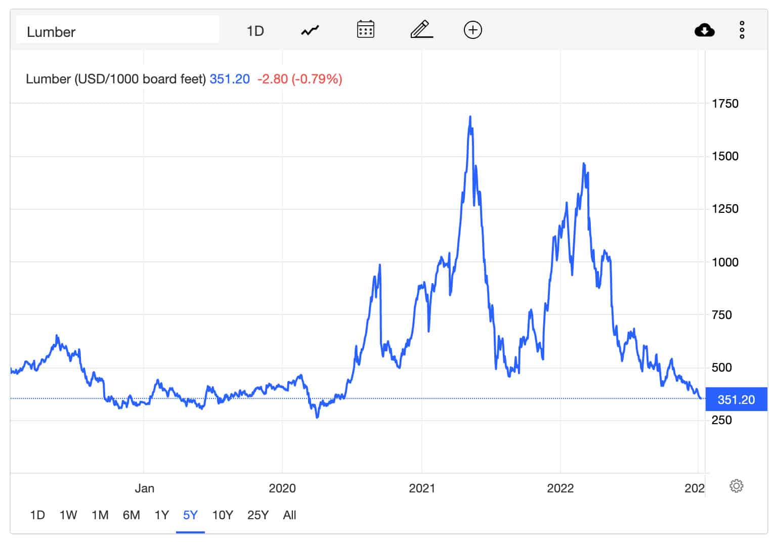Select the active 5Y range tab

(x=190, y=515)
